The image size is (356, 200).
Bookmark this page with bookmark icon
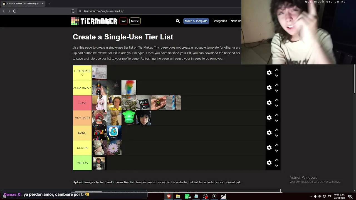73,11
